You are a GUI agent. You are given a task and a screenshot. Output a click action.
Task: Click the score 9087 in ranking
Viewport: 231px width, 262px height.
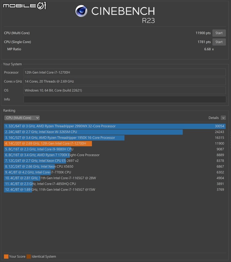tap(220, 149)
